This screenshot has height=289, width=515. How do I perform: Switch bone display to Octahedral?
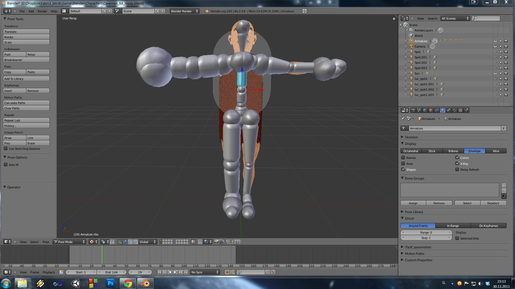[x=411, y=151]
